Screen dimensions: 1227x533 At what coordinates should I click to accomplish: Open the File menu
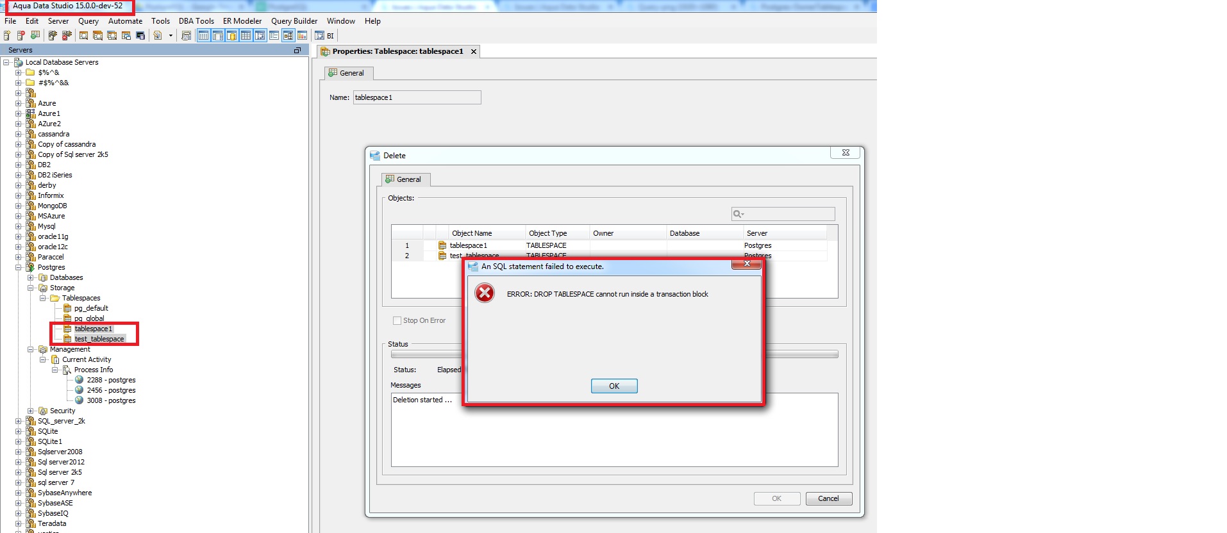click(10, 21)
